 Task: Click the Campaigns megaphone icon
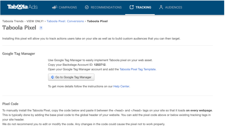click(x=55, y=7)
